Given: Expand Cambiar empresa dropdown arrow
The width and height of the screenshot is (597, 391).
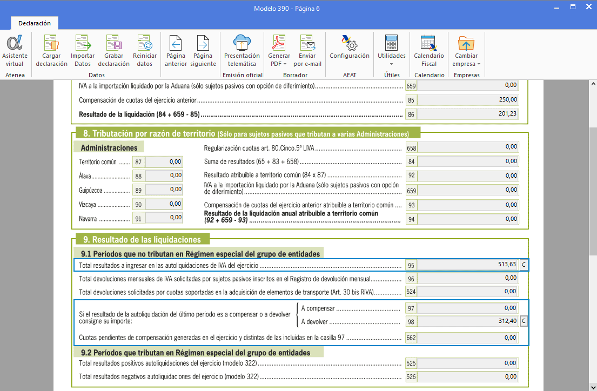Looking at the screenshot, I should click(479, 64).
